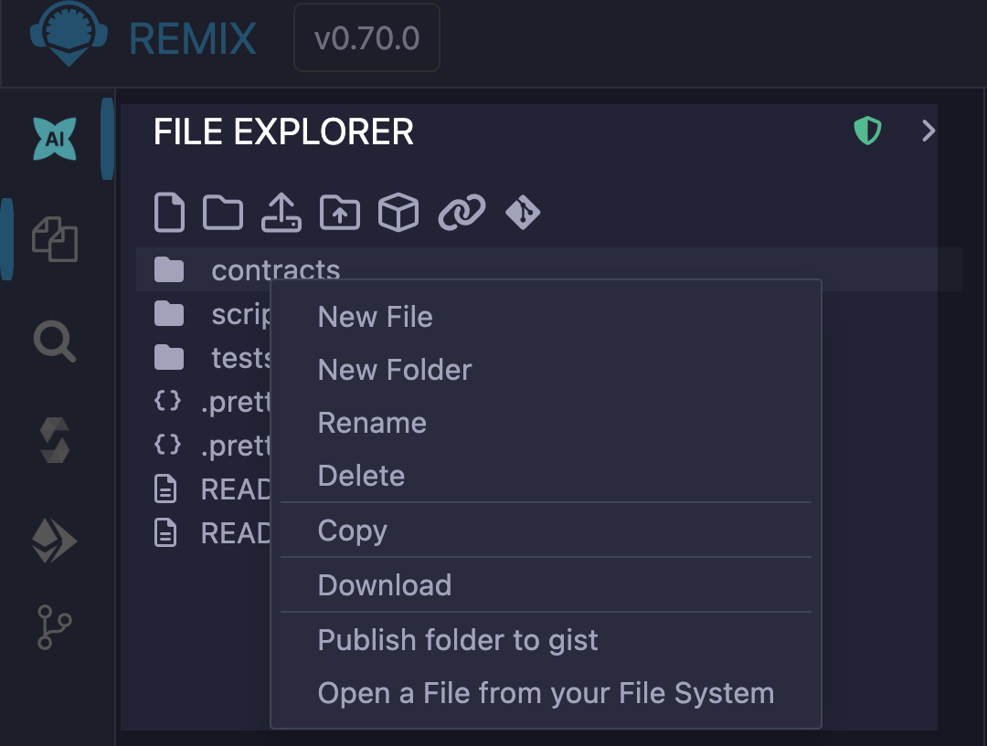Click the upload folder icon
Viewport: 987px width, 746px height.
tap(340, 213)
